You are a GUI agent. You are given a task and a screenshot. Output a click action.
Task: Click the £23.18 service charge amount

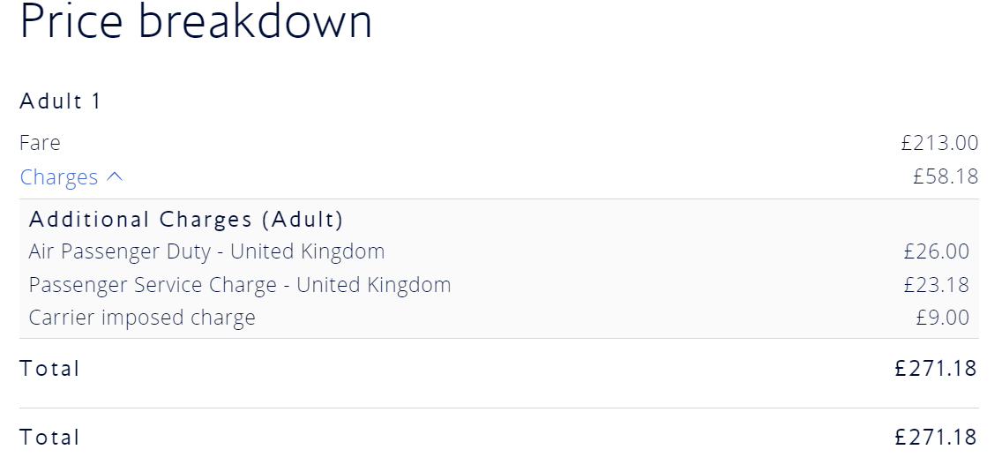click(x=936, y=285)
